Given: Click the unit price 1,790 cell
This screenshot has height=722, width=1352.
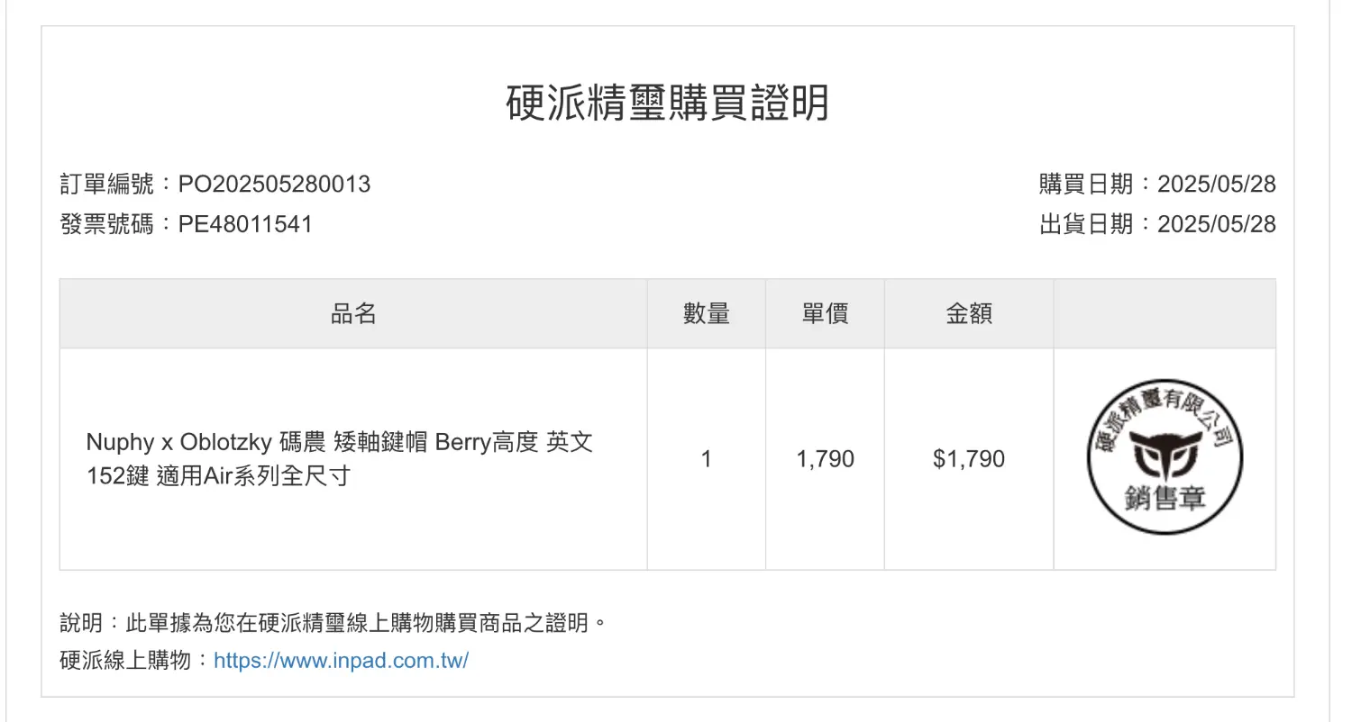Looking at the screenshot, I should [825, 459].
